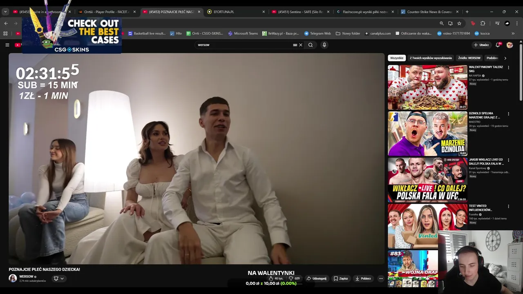Open options for Jakub Wikłacz Live video
523x294 pixels.
point(508,160)
